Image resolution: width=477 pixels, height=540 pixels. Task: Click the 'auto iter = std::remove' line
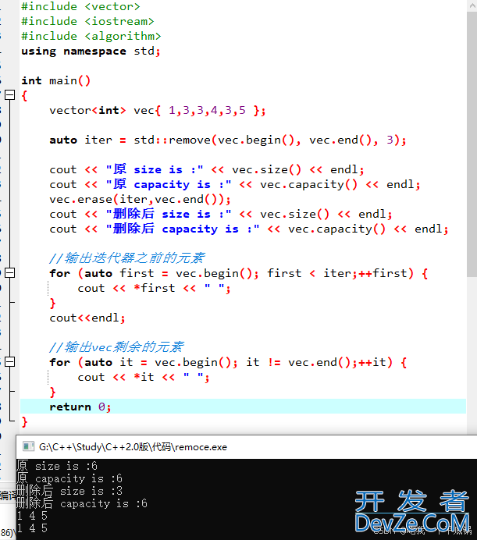point(228,140)
